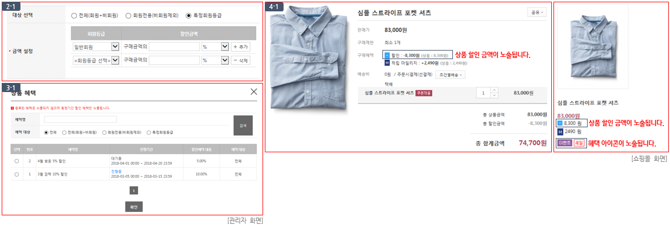
Task: Click the + 추가 button
Action: pyautogui.click(x=240, y=47)
